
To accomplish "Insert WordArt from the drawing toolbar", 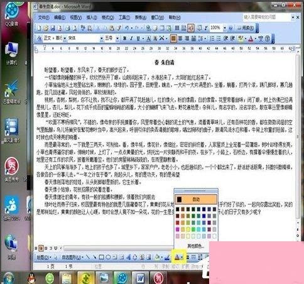I will 128,257.
